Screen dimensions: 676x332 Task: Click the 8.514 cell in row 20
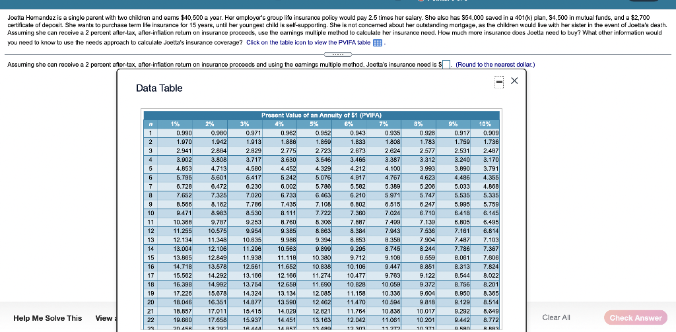[485, 302]
